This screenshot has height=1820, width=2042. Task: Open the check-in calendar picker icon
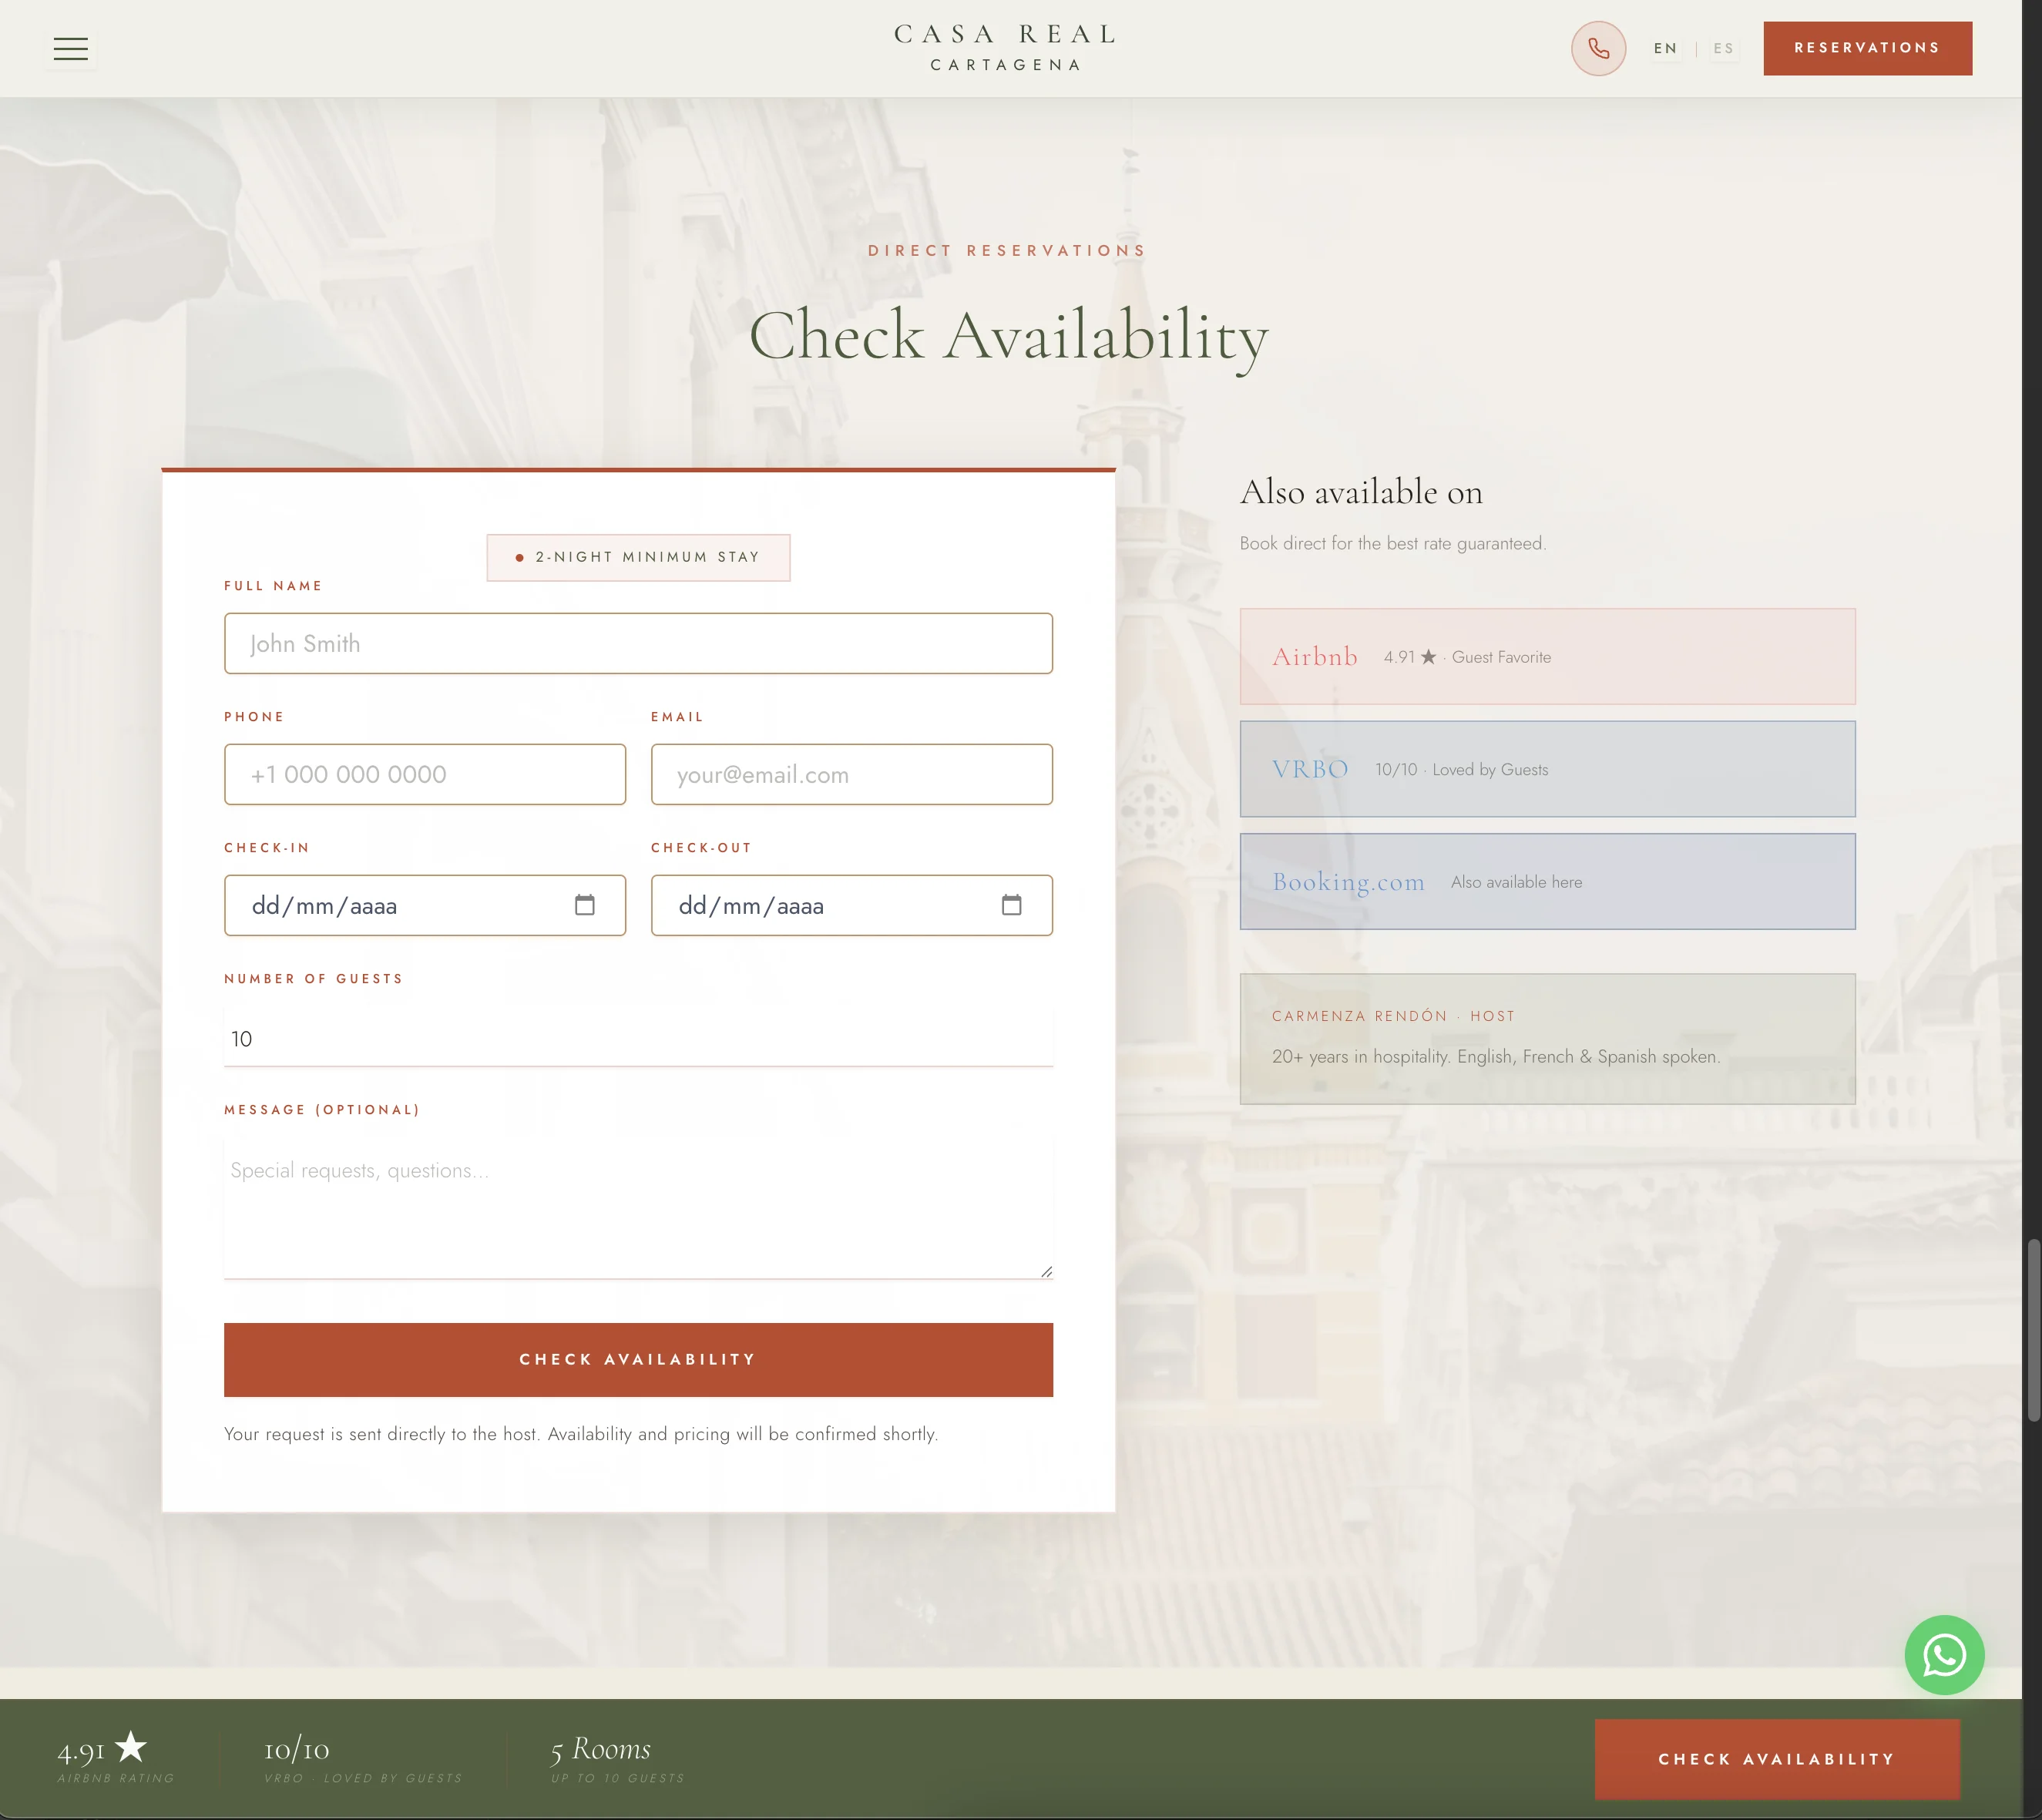(x=585, y=905)
